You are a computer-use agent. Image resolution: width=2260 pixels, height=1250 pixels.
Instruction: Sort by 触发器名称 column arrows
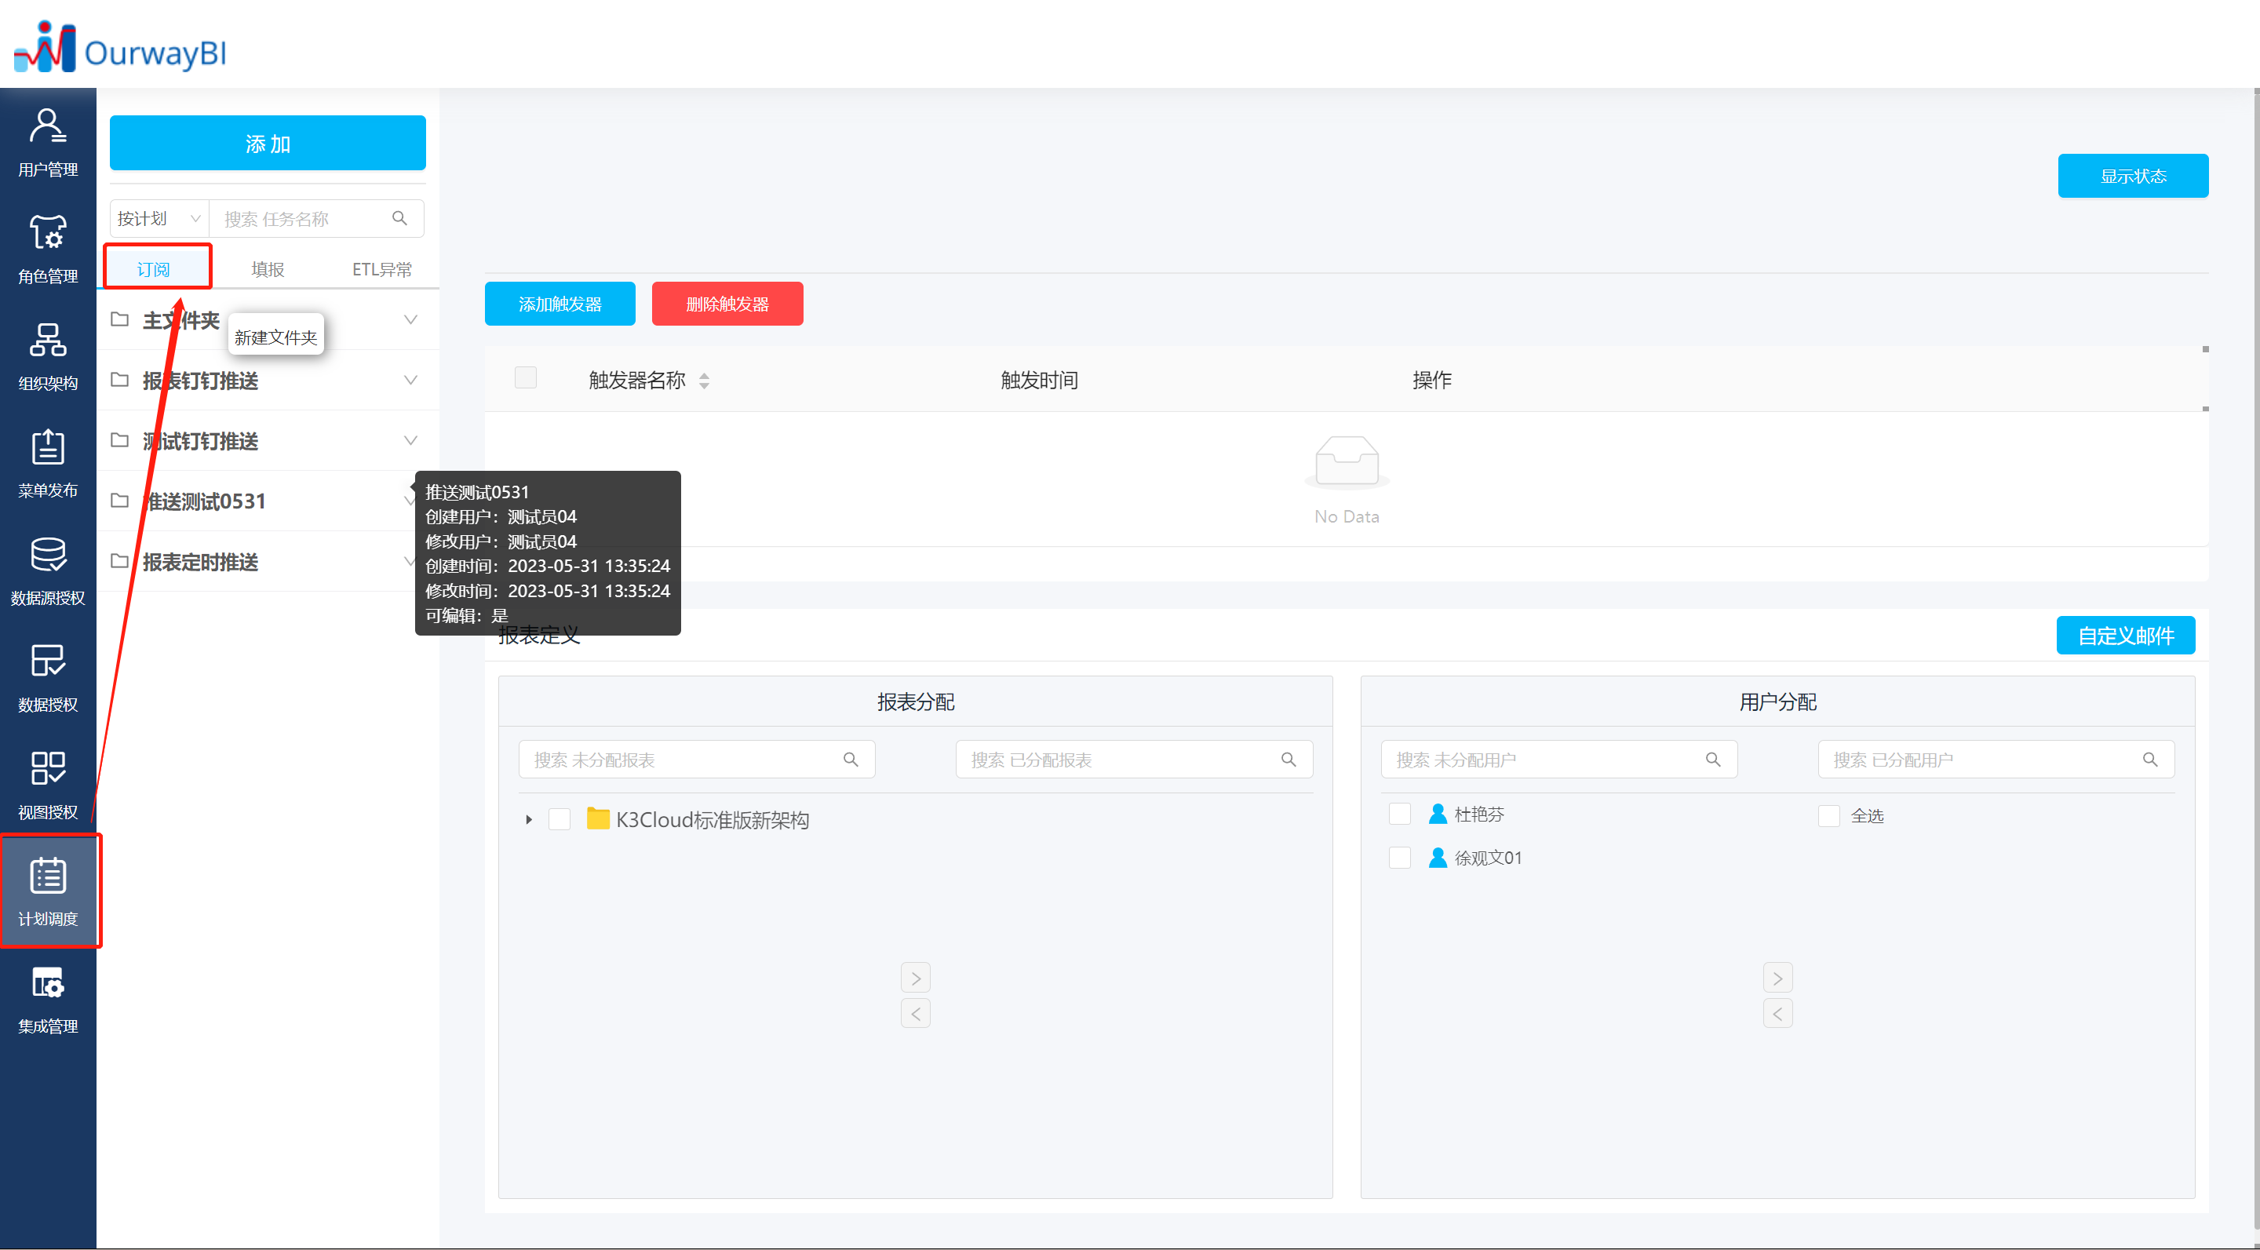point(704,381)
